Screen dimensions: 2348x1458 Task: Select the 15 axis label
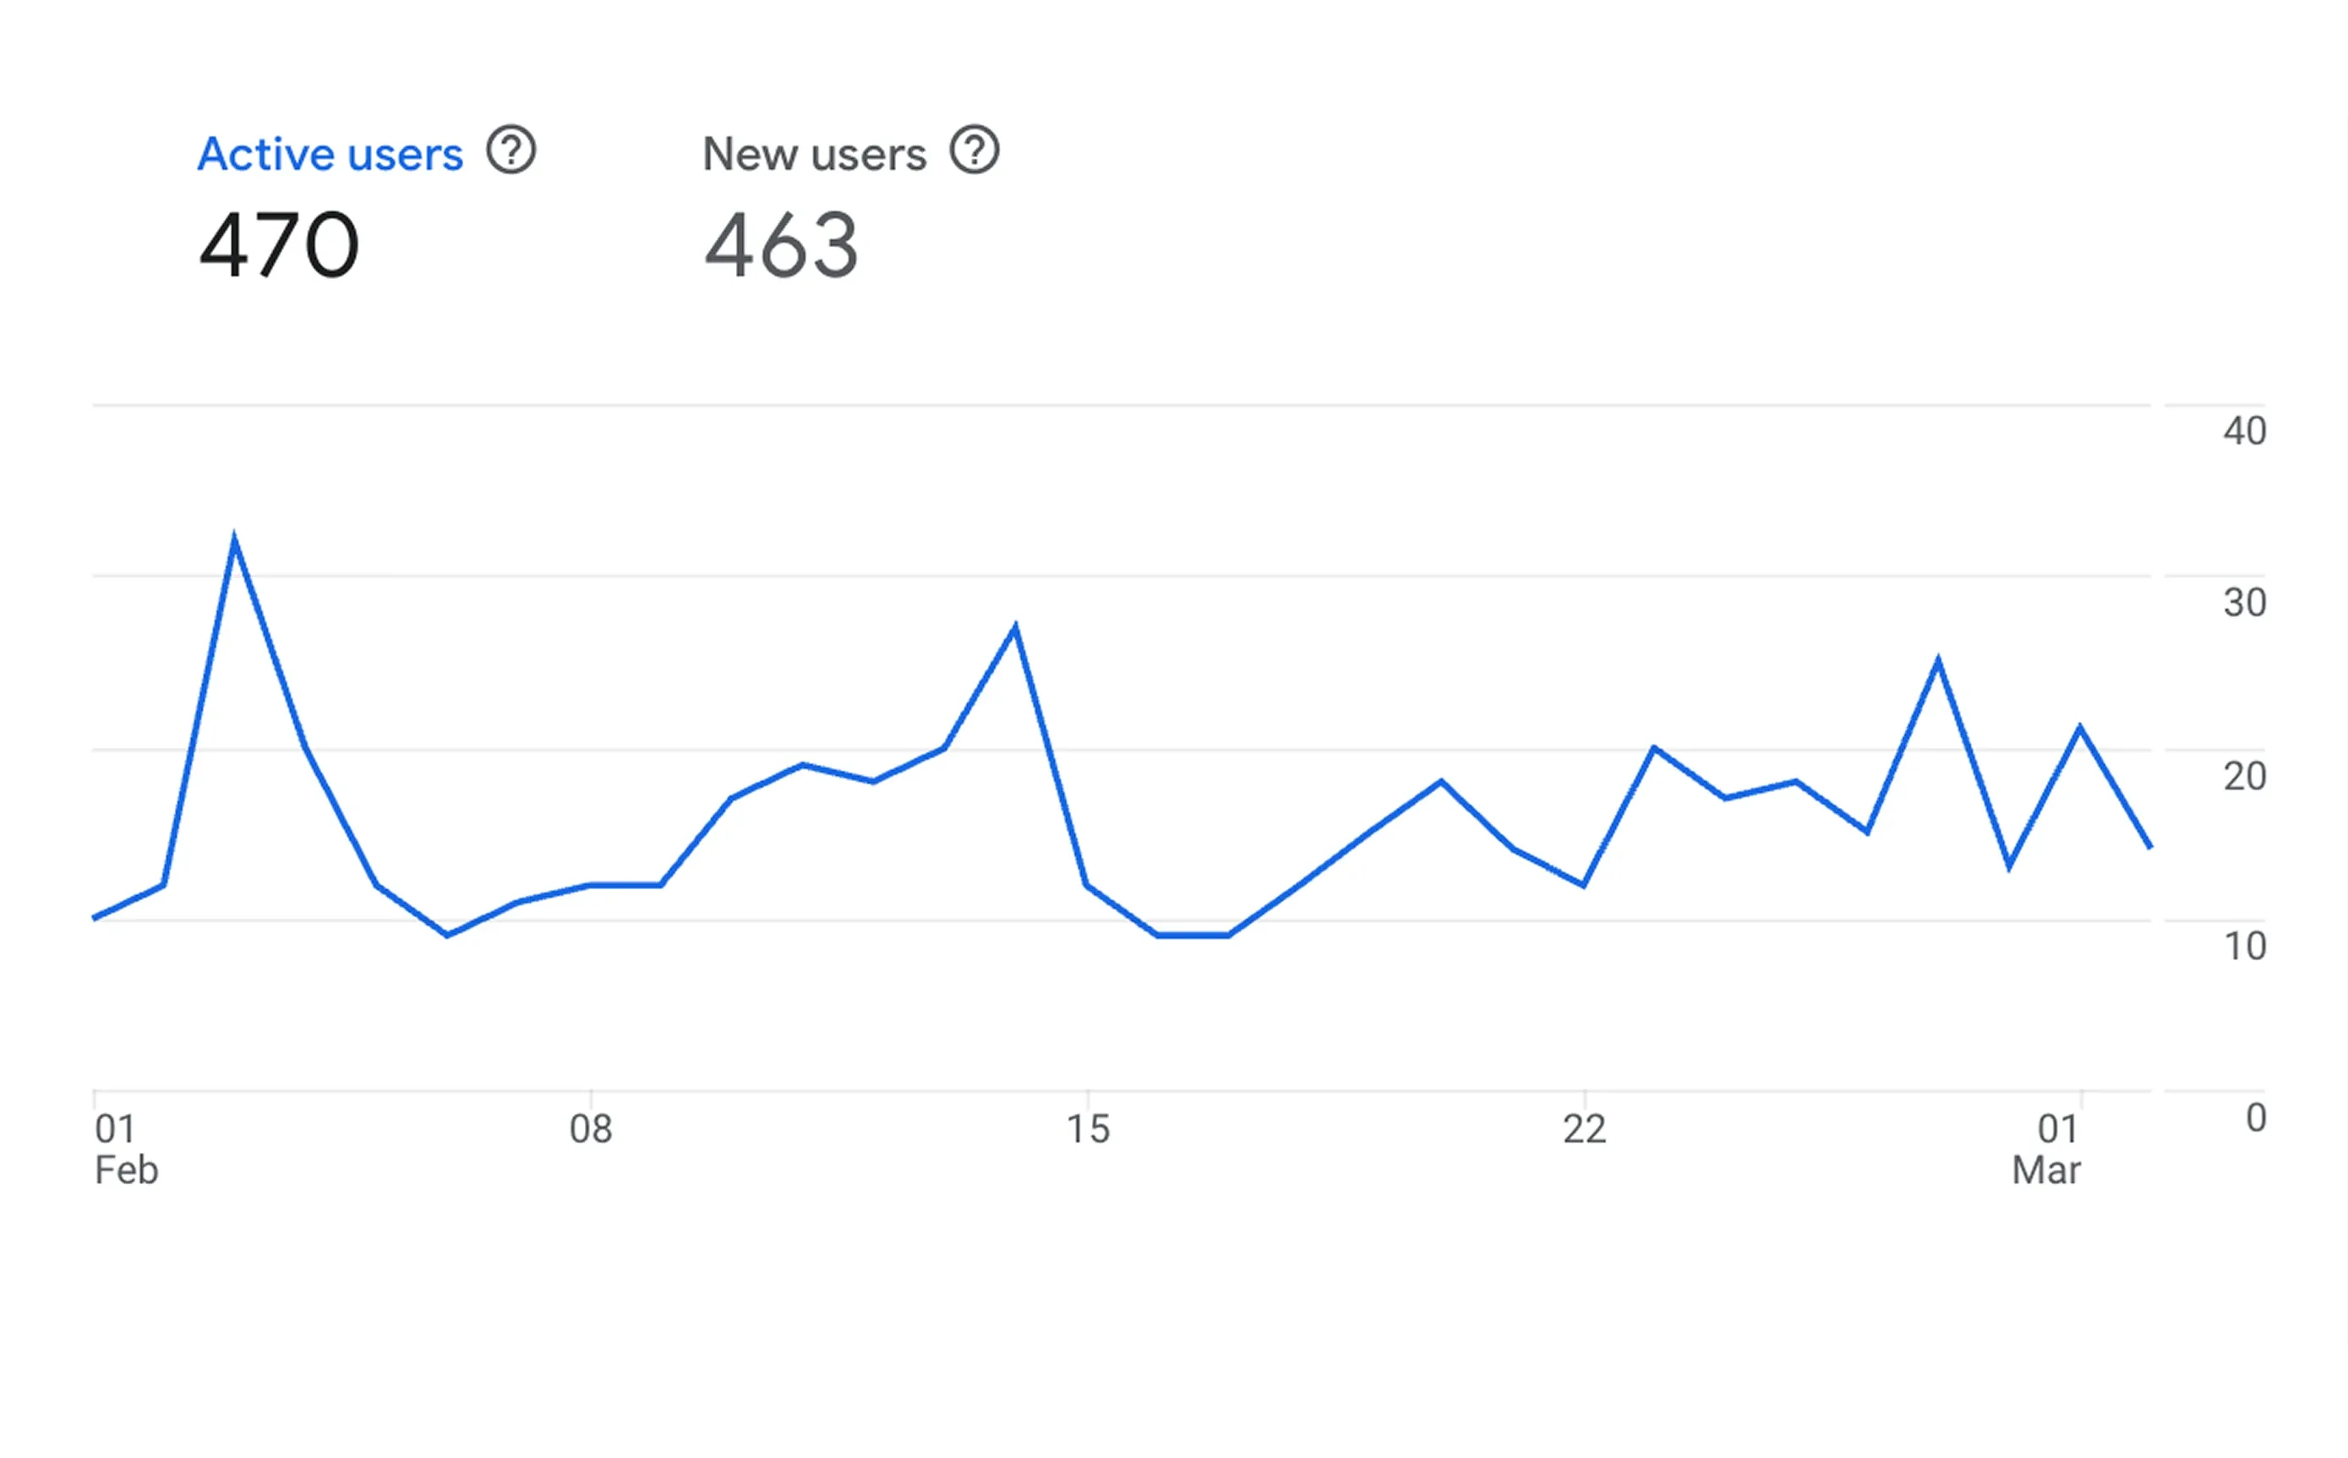click(x=1089, y=1130)
